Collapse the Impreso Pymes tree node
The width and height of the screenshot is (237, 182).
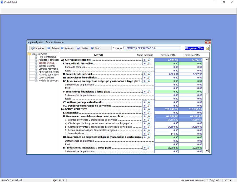[29, 54]
